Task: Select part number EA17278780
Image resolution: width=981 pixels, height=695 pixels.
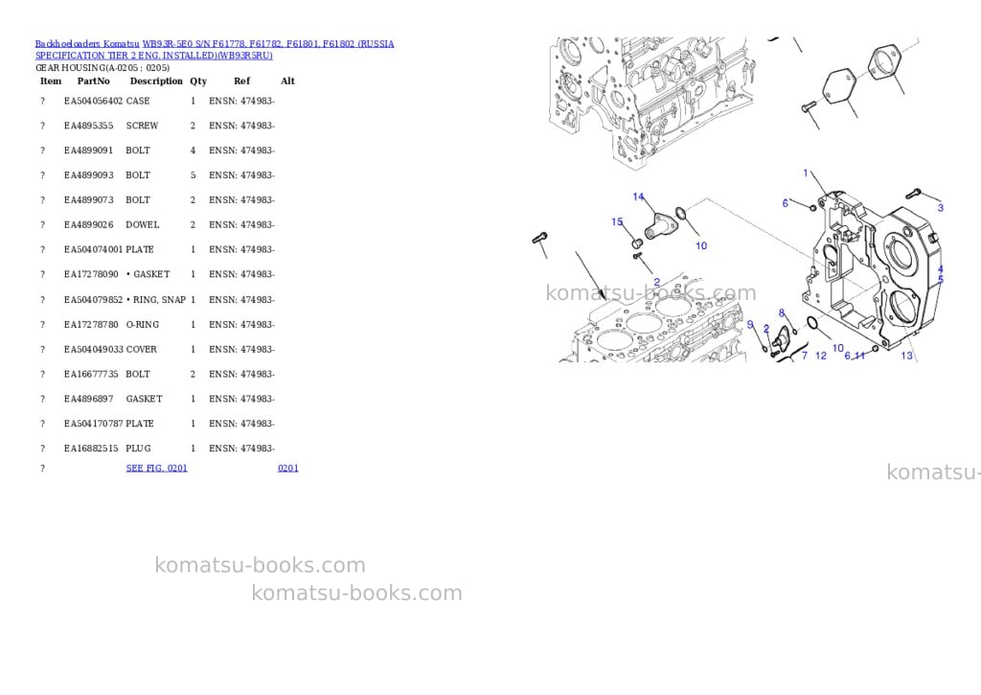Action: tap(91, 324)
